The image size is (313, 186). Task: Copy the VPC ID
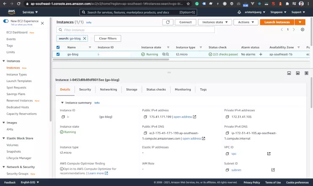click(x=227, y=154)
